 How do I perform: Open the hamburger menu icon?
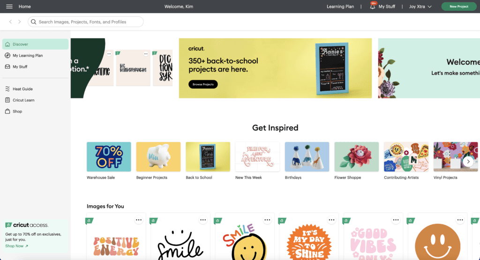point(9,7)
